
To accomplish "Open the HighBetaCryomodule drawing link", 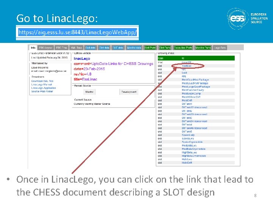I will 194,156.
